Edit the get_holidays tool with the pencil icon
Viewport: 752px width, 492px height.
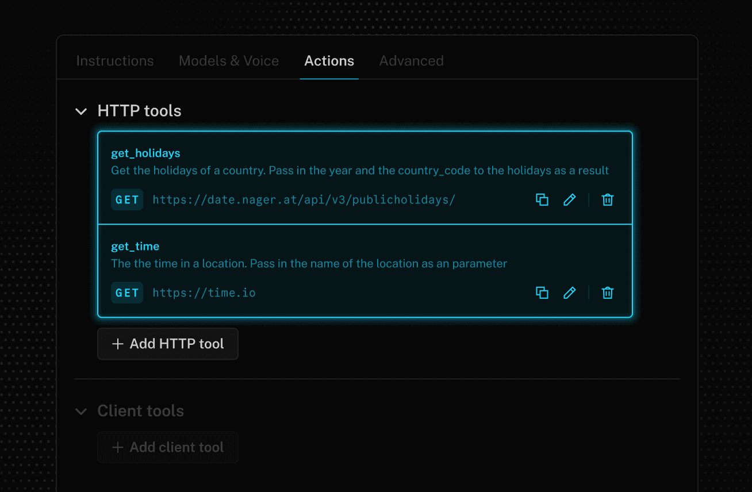pyautogui.click(x=569, y=199)
